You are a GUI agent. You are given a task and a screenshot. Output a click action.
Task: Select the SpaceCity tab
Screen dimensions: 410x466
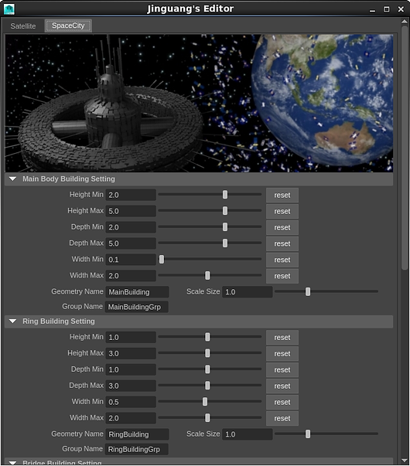pyautogui.click(x=68, y=26)
